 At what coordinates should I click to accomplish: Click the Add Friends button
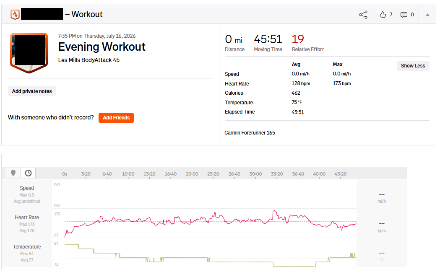tap(116, 118)
